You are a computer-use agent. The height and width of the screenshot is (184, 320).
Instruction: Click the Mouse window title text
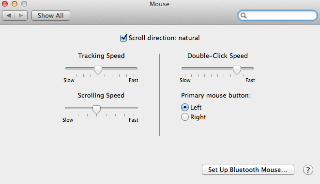pyautogui.click(x=159, y=4)
